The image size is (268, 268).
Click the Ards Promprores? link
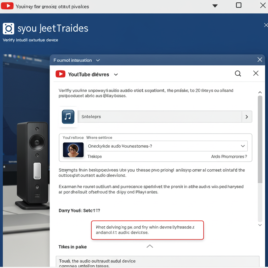[x=229, y=157]
